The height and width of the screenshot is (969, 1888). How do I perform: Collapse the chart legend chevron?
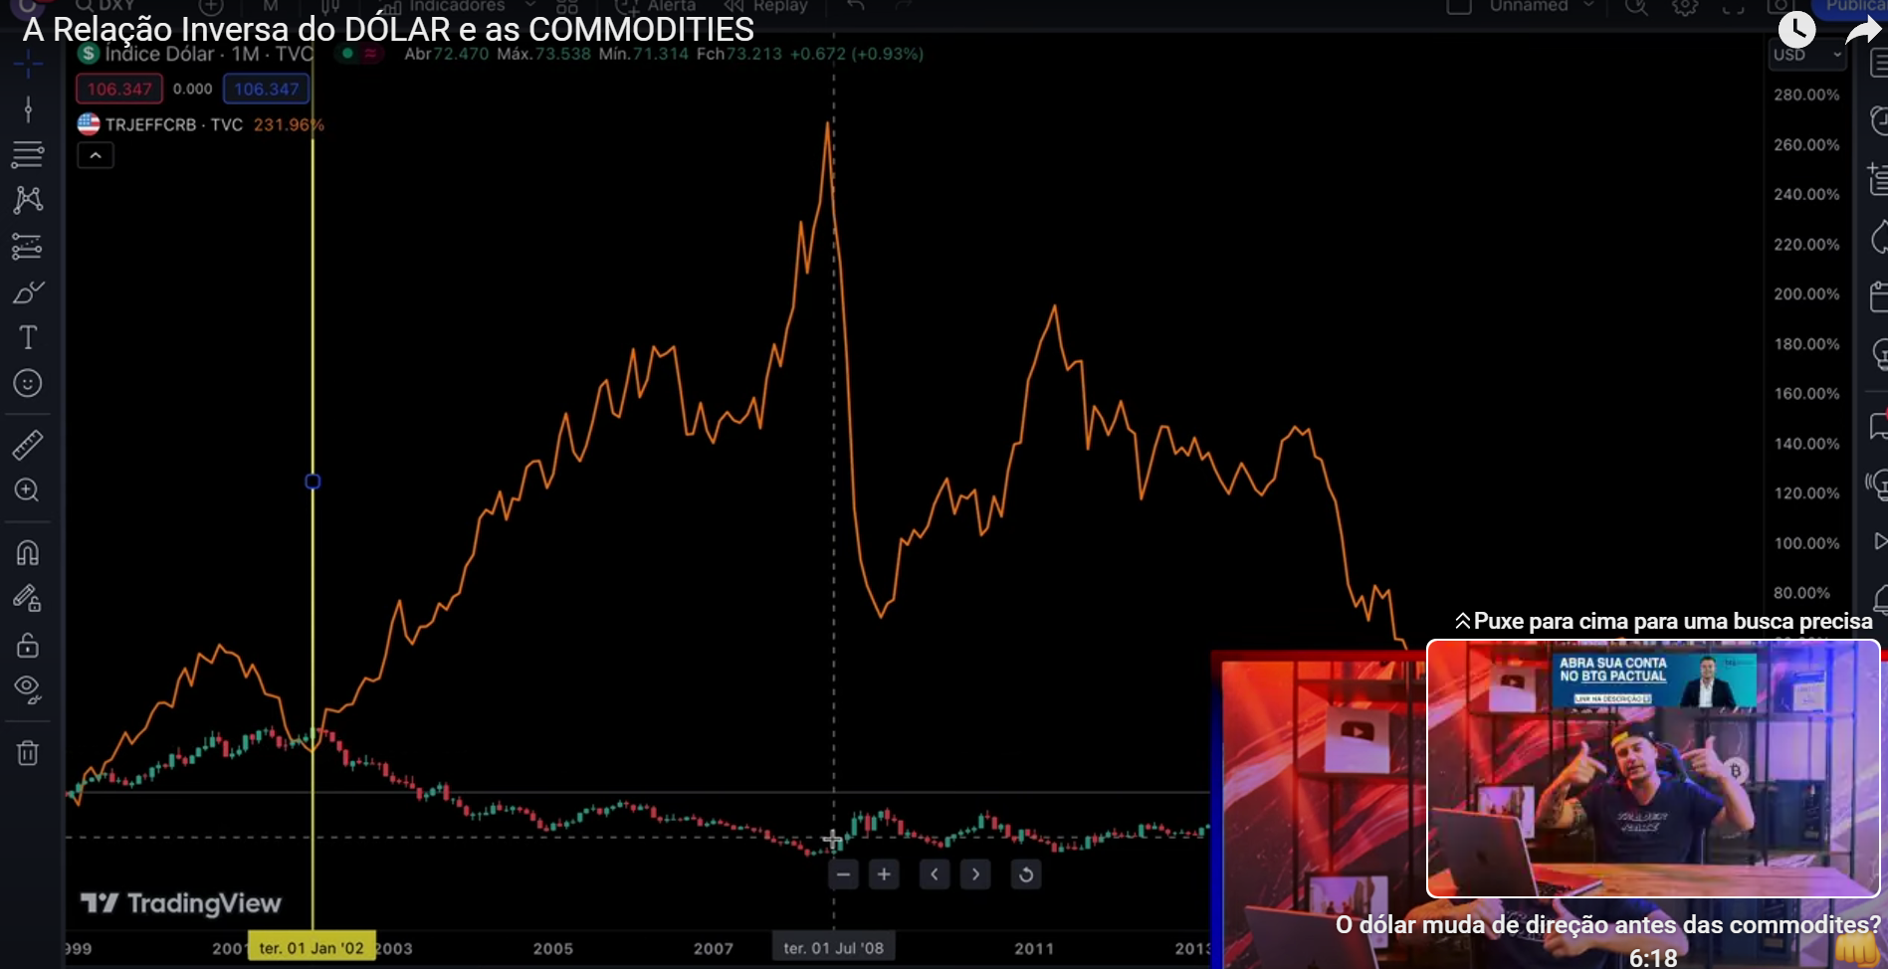point(96,156)
